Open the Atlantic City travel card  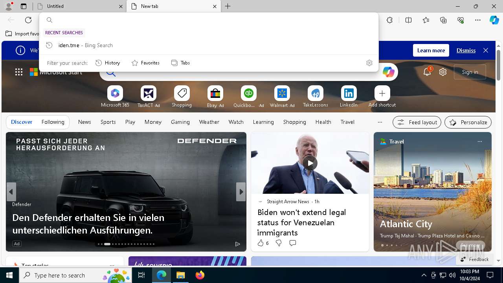click(x=433, y=192)
